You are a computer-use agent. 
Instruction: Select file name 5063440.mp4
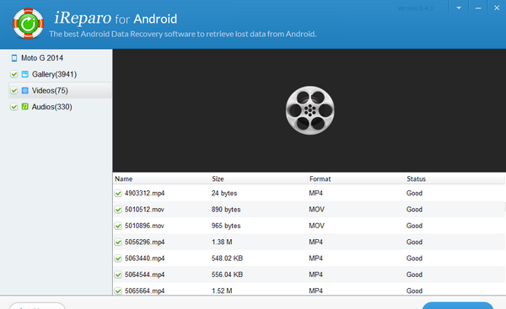tap(144, 258)
